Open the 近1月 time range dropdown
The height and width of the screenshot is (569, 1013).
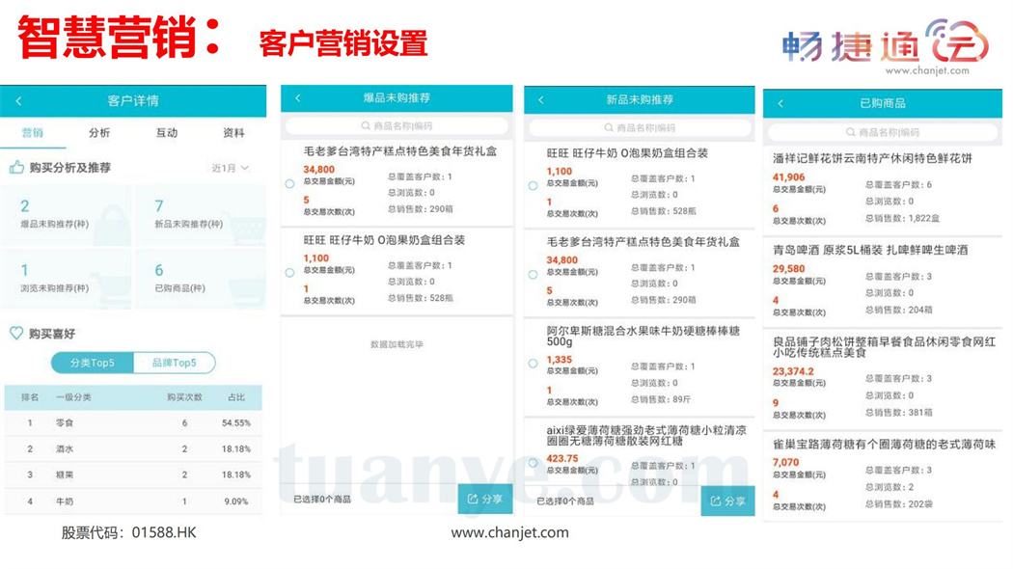click(x=230, y=168)
